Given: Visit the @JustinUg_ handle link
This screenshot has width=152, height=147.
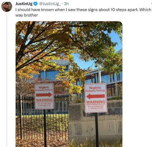Looking at the screenshot, I should click(x=50, y=4).
